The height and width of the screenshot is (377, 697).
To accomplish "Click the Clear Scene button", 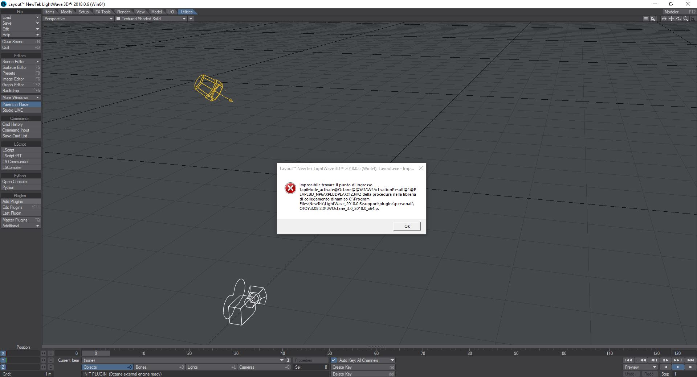I will pos(21,42).
